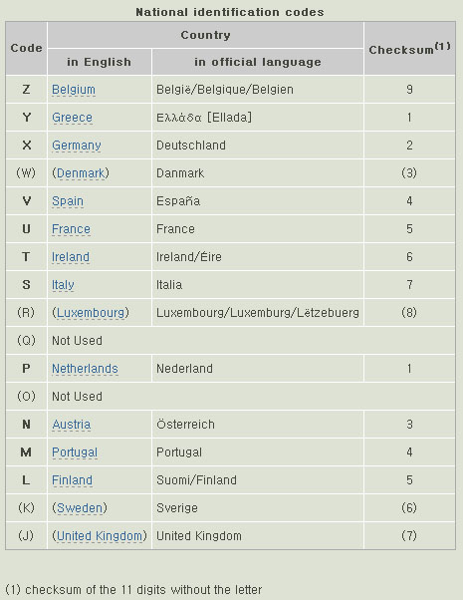Click the checksum footnote text below table
This screenshot has height=600, width=463.
[133, 590]
